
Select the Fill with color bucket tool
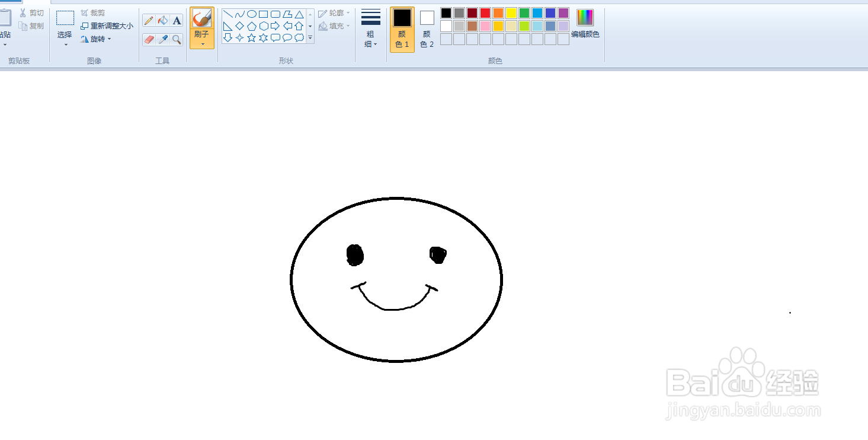pyautogui.click(x=163, y=21)
